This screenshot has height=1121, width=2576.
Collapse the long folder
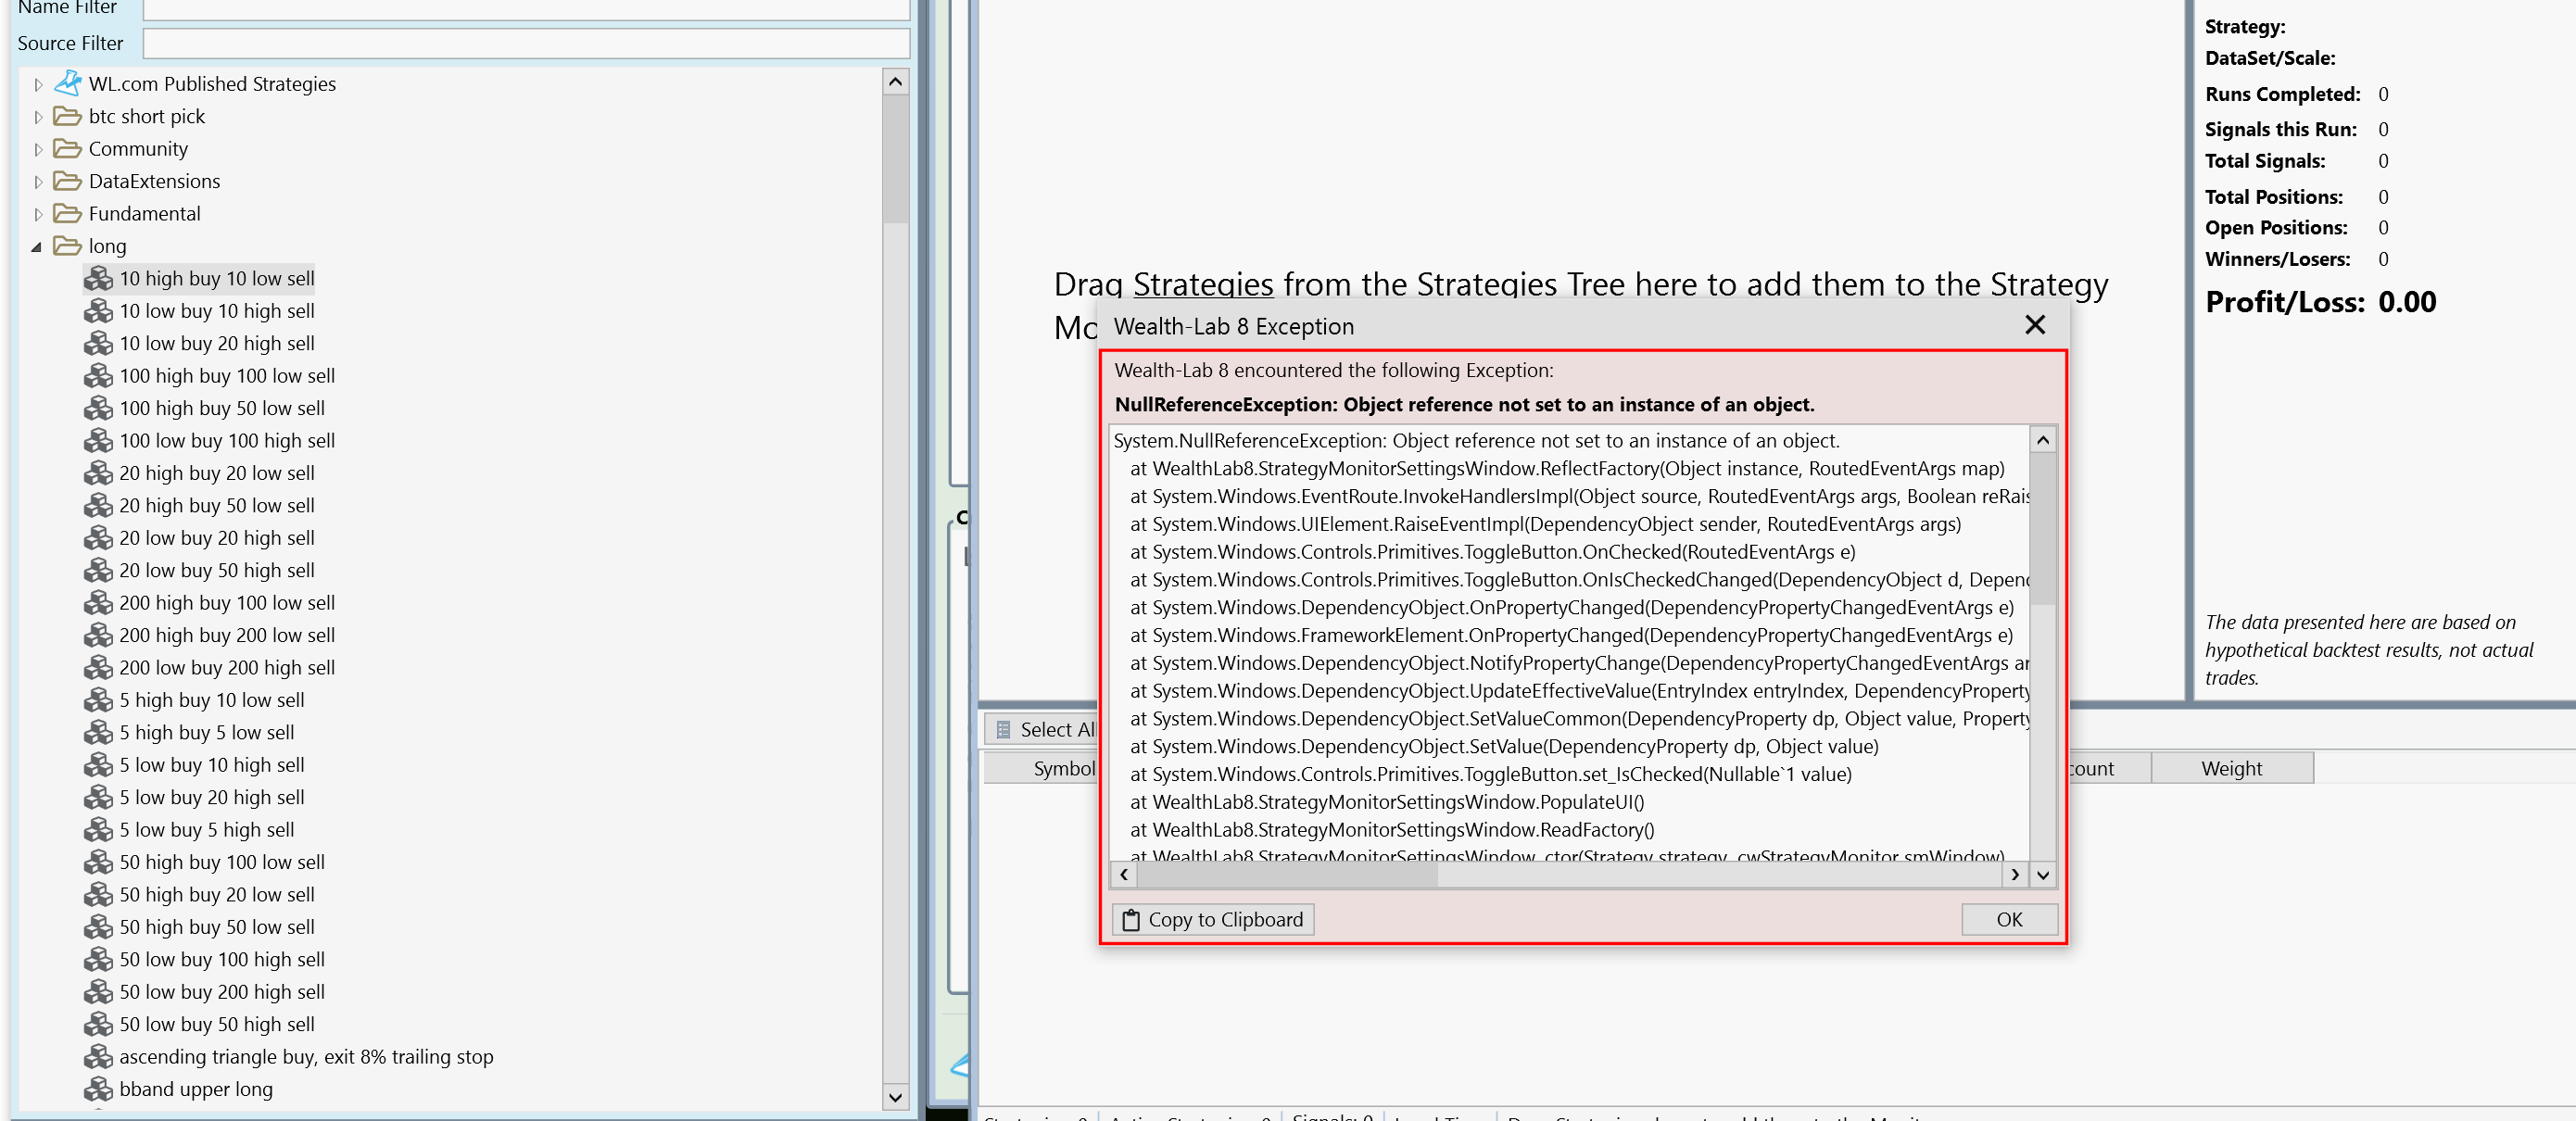tap(37, 246)
